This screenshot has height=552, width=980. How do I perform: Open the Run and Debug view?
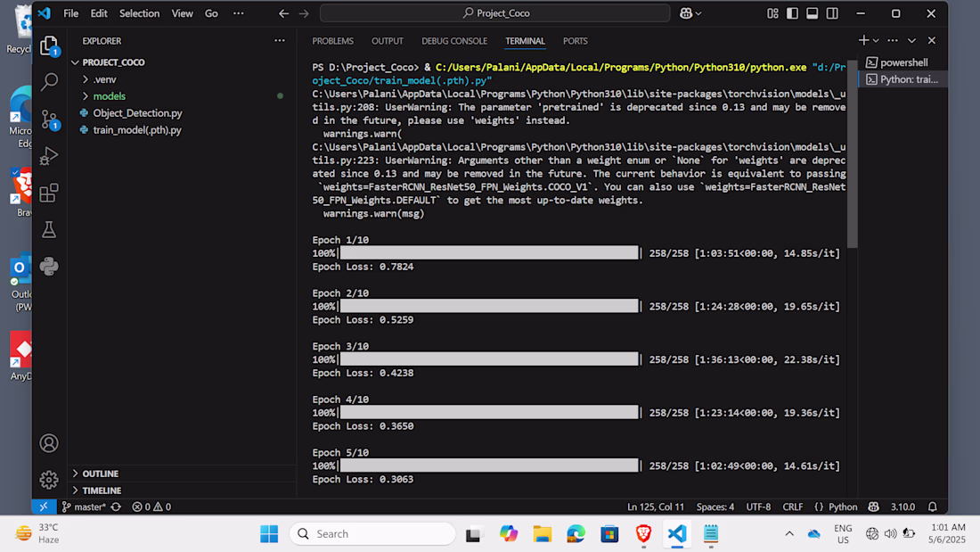tap(49, 156)
